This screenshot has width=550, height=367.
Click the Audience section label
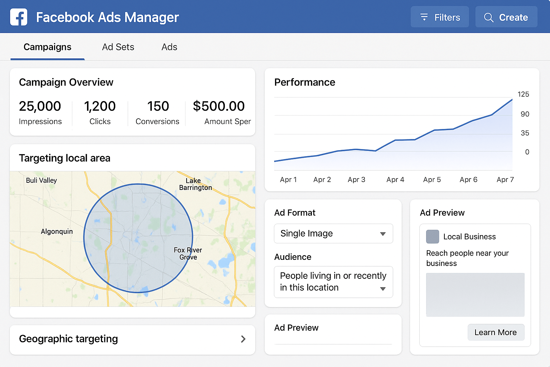pos(293,257)
